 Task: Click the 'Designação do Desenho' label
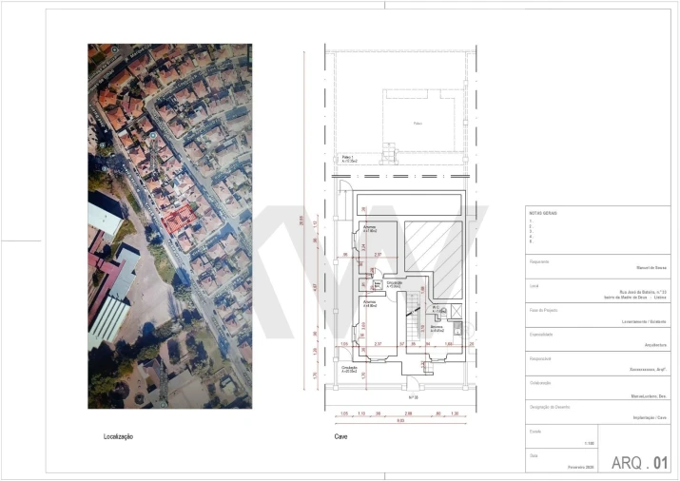550,407
